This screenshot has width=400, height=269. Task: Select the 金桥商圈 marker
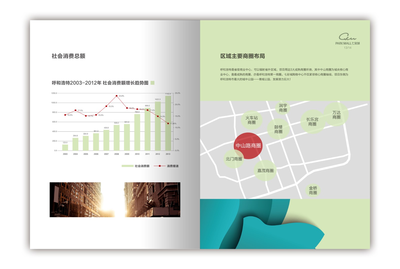pyautogui.click(x=313, y=190)
